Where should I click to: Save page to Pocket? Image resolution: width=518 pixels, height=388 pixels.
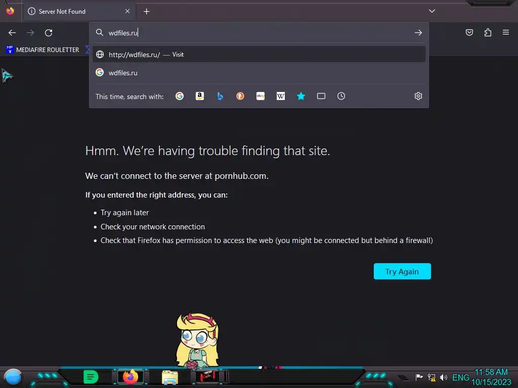[x=469, y=32]
